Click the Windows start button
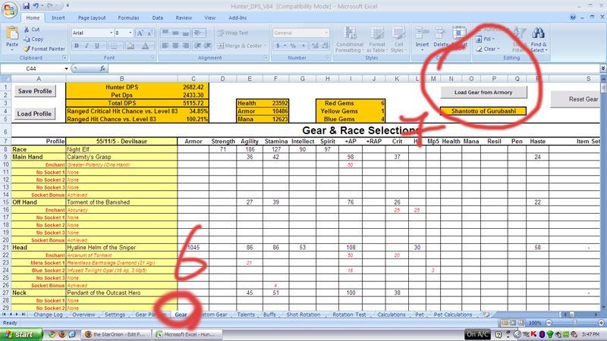The height and width of the screenshot is (341, 607). [21, 334]
